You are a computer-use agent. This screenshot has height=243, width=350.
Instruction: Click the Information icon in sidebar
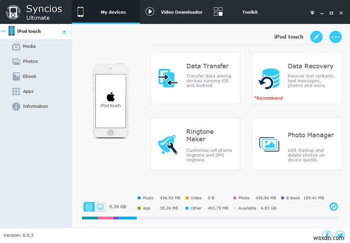[x=16, y=106]
